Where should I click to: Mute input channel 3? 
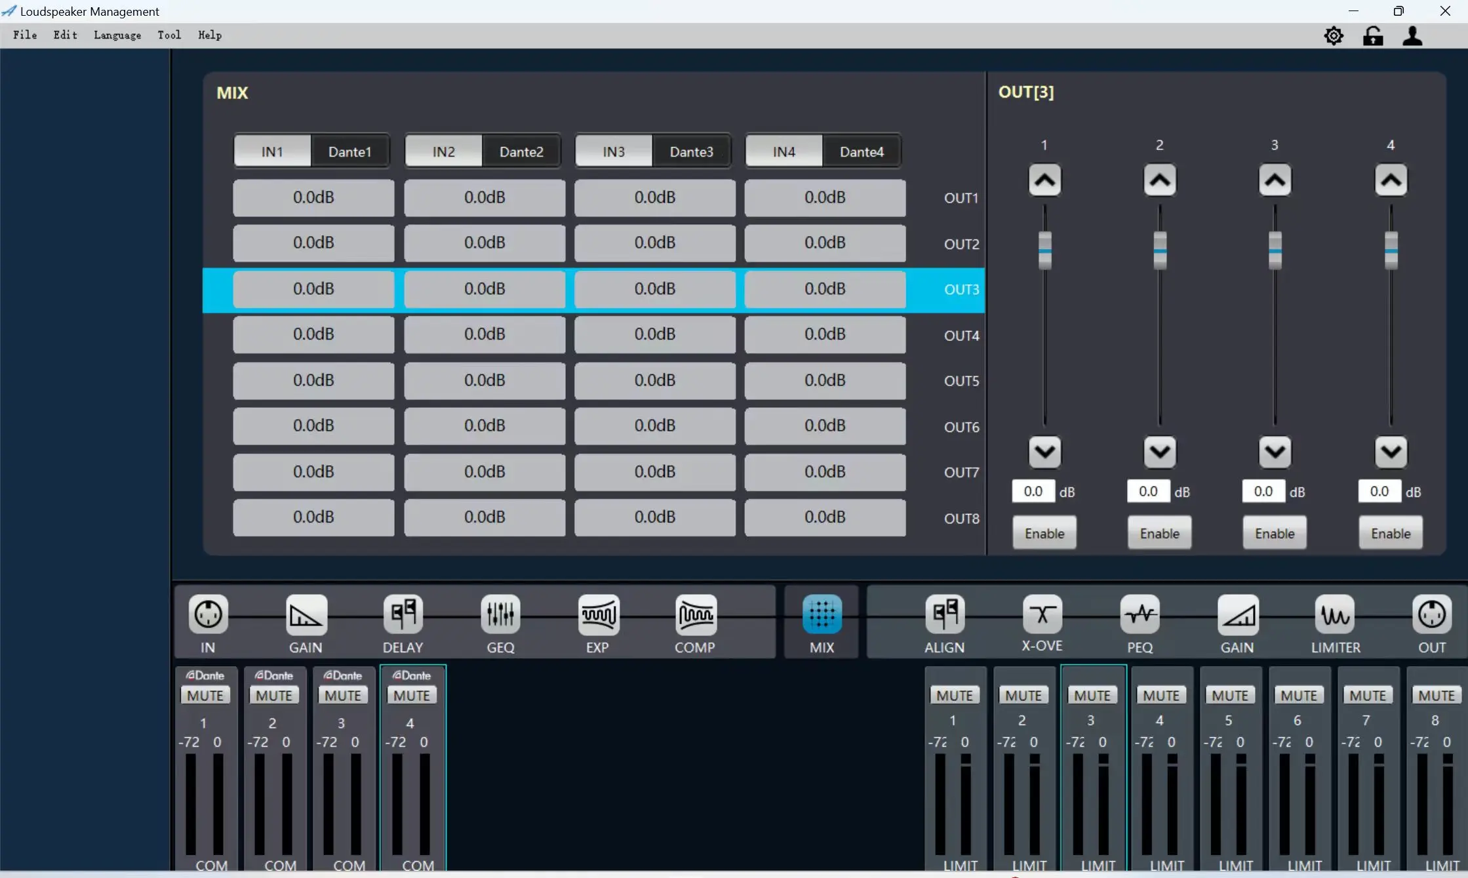pyautogui.click(x=343, y=695)
